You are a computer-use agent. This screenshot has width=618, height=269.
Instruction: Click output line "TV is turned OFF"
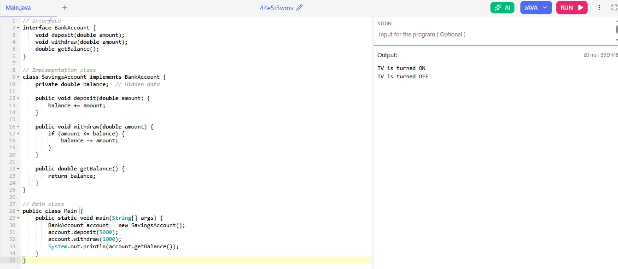403,76
